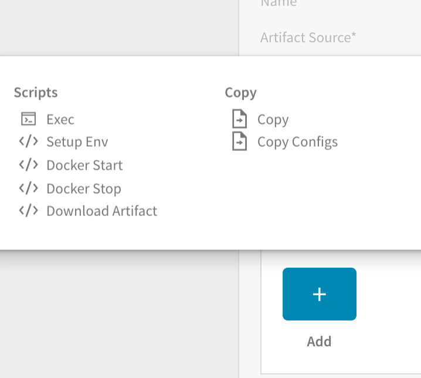
Task: Select the Exec script command
Action: [x=60, y=119]
